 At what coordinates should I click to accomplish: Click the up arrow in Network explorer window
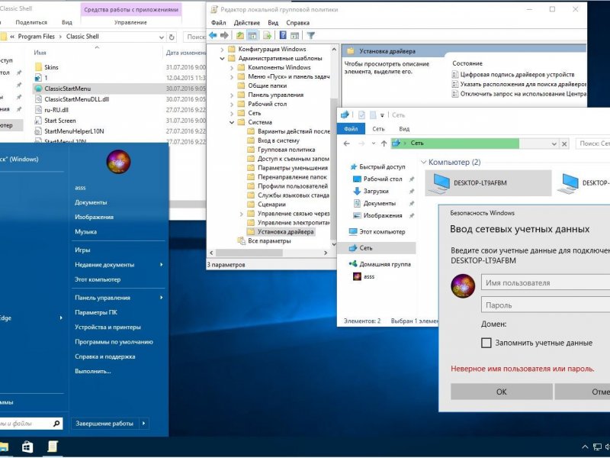pyautogui.click(x=384, y=144)
